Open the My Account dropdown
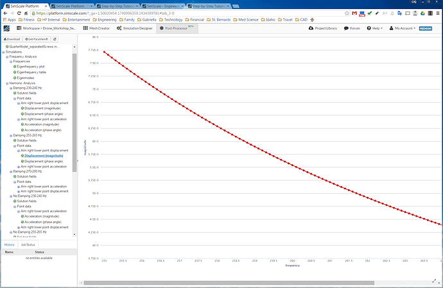 click(403, 28)
